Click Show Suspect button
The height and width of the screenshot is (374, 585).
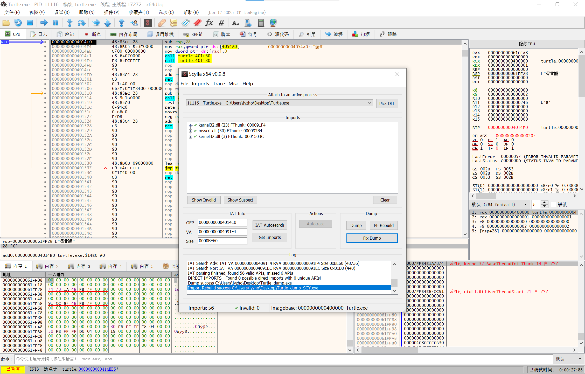pos(240,200)
